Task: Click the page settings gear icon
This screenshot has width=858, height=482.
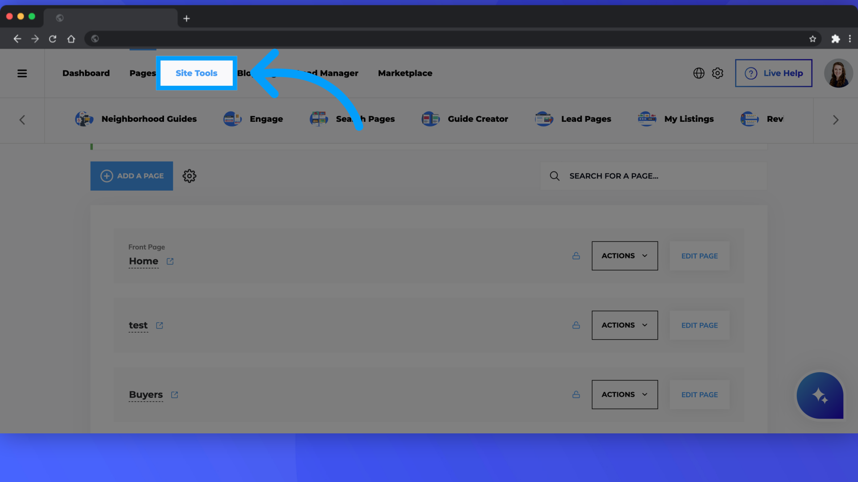Action: coord(189,176)
